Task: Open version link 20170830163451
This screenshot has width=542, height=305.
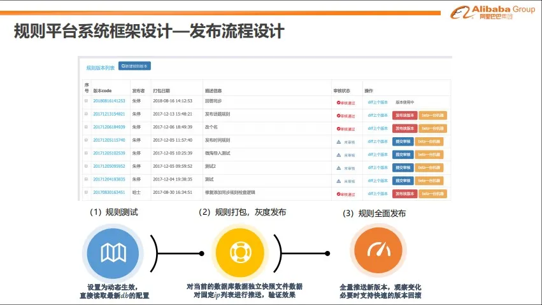Action: (109, 193)
